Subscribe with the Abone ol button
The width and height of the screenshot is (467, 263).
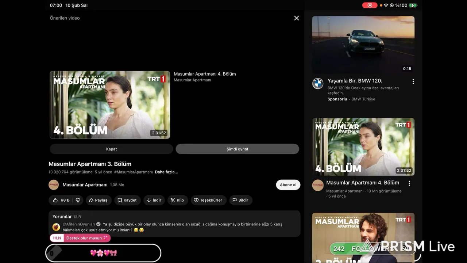click(288, 185)
